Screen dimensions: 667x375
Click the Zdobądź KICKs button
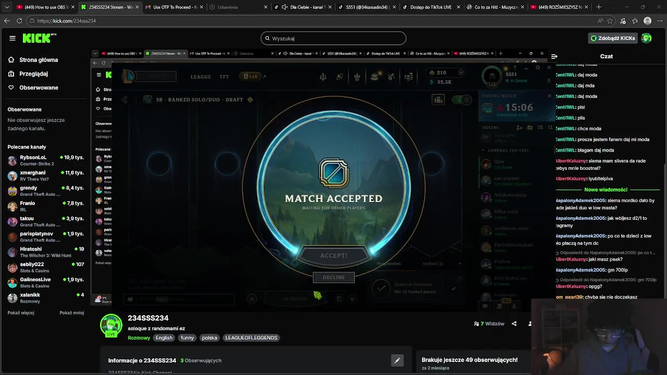coord(613,38)
